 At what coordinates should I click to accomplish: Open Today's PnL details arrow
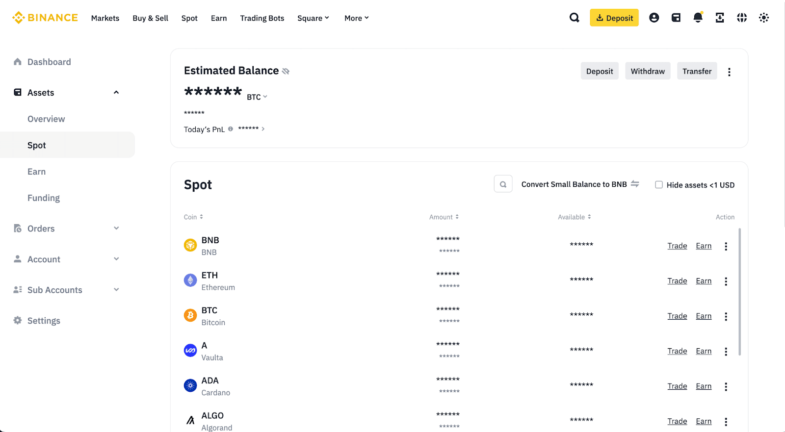tap(263, 129)
